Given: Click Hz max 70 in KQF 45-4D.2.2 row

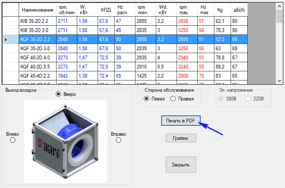Looking at the screenshot, I should tap(206, 76).
